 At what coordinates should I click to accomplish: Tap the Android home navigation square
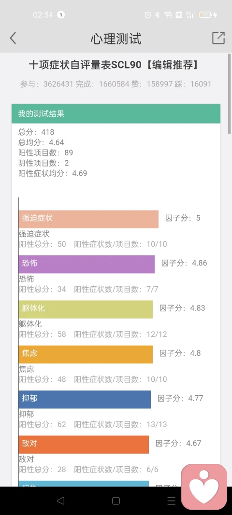point(116,501)
